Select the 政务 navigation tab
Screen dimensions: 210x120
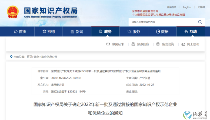(x=105, y=31)
